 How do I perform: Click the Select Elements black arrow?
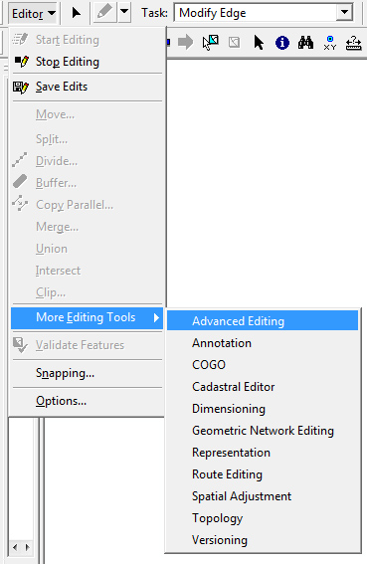(x=259, y=43)
